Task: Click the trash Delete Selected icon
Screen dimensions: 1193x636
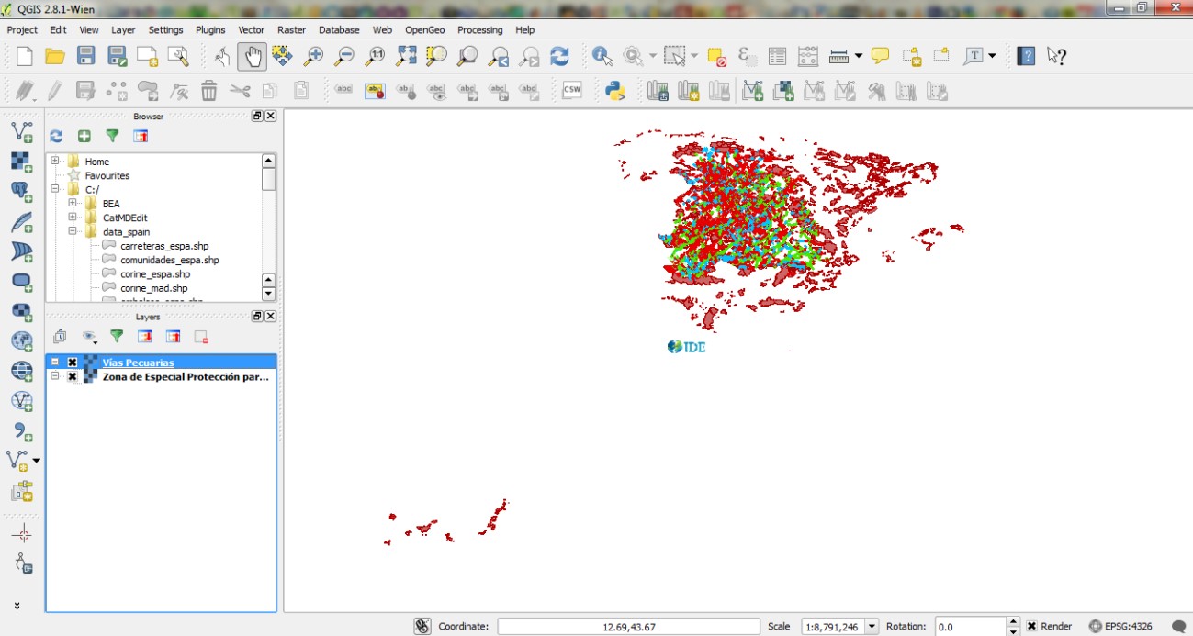Action: pos(209,91)
